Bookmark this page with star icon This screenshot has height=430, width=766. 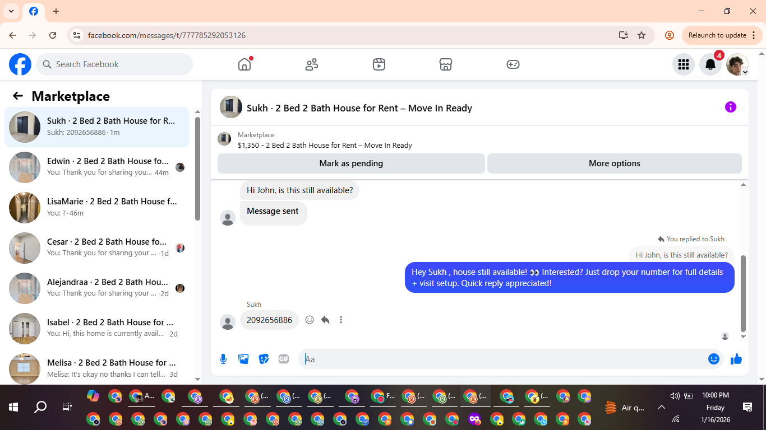point(642,35)
